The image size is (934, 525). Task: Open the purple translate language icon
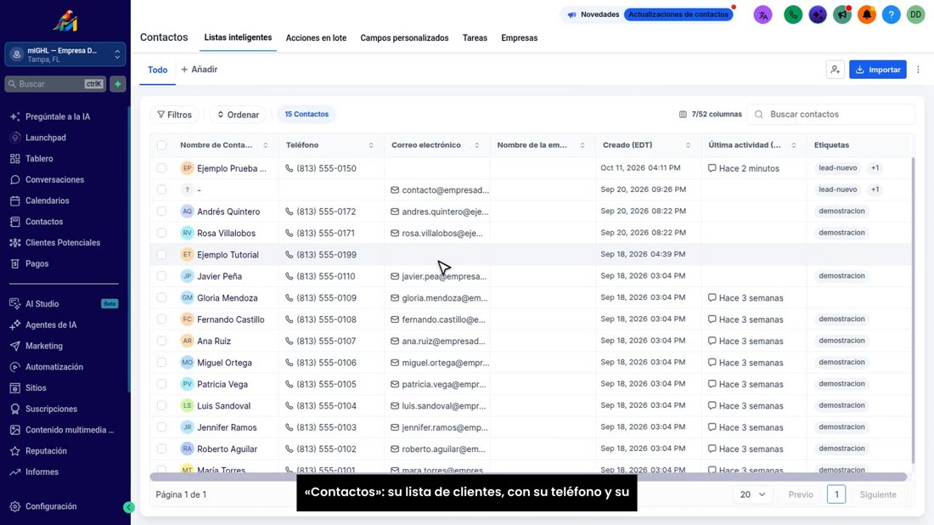pos(763,14)
